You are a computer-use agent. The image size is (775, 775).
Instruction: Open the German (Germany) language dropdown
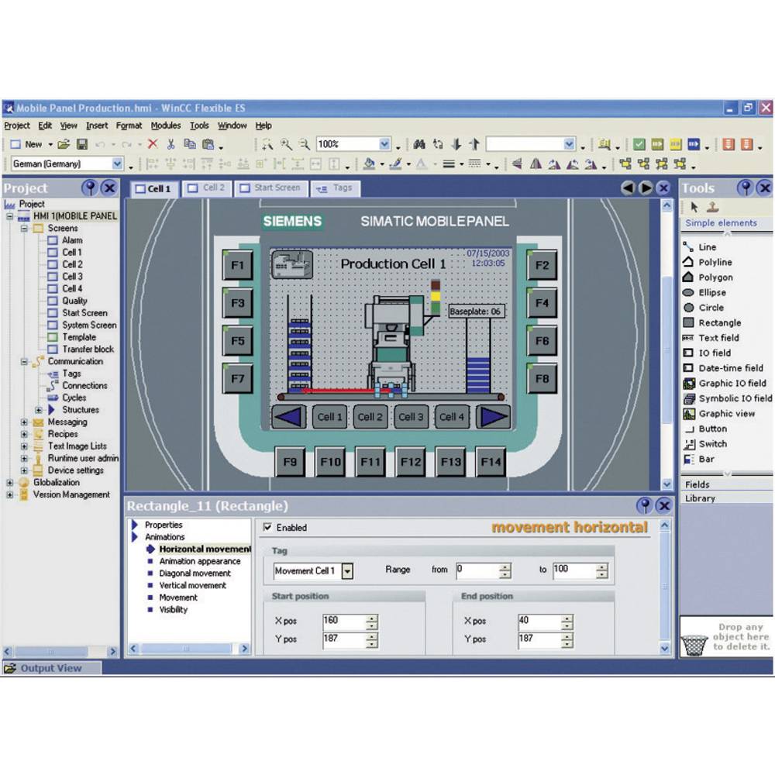tap(118, 164)
